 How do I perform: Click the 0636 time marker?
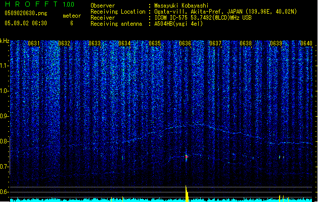pyautogui.click(x=185, y=43)
